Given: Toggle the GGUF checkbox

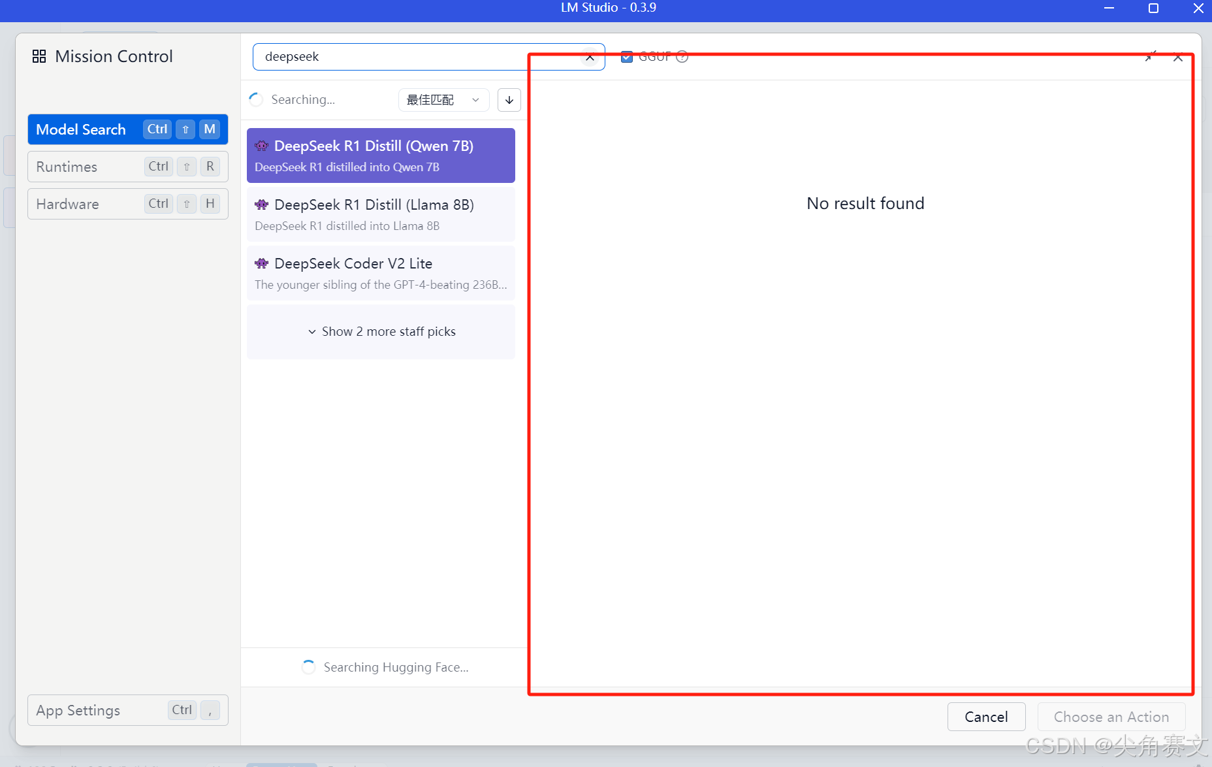Looking at the screenshot, I should click(x=627, y=57).
